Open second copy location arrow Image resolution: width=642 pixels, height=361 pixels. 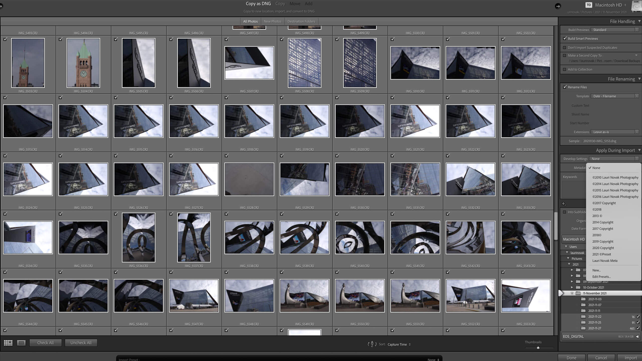click(x=636, y=55)
